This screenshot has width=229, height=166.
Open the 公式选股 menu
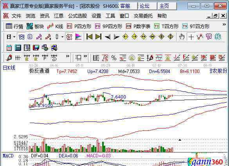[78, 16]
